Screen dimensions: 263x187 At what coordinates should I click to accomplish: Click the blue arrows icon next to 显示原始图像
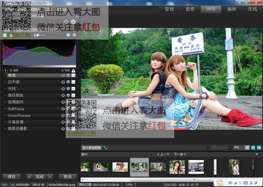tap(105, 148)
